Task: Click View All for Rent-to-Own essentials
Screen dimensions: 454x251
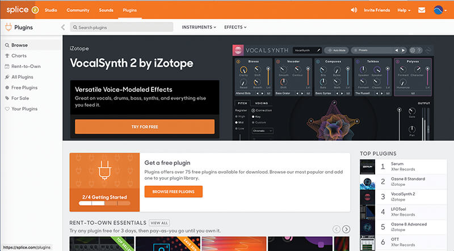Action: 159,223
